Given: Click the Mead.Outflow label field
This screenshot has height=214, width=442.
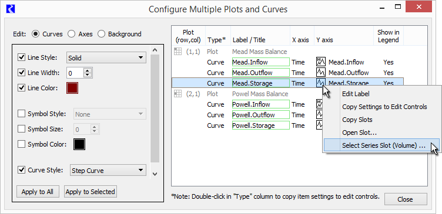Looking at the screenshot, I should coord(261,73).
